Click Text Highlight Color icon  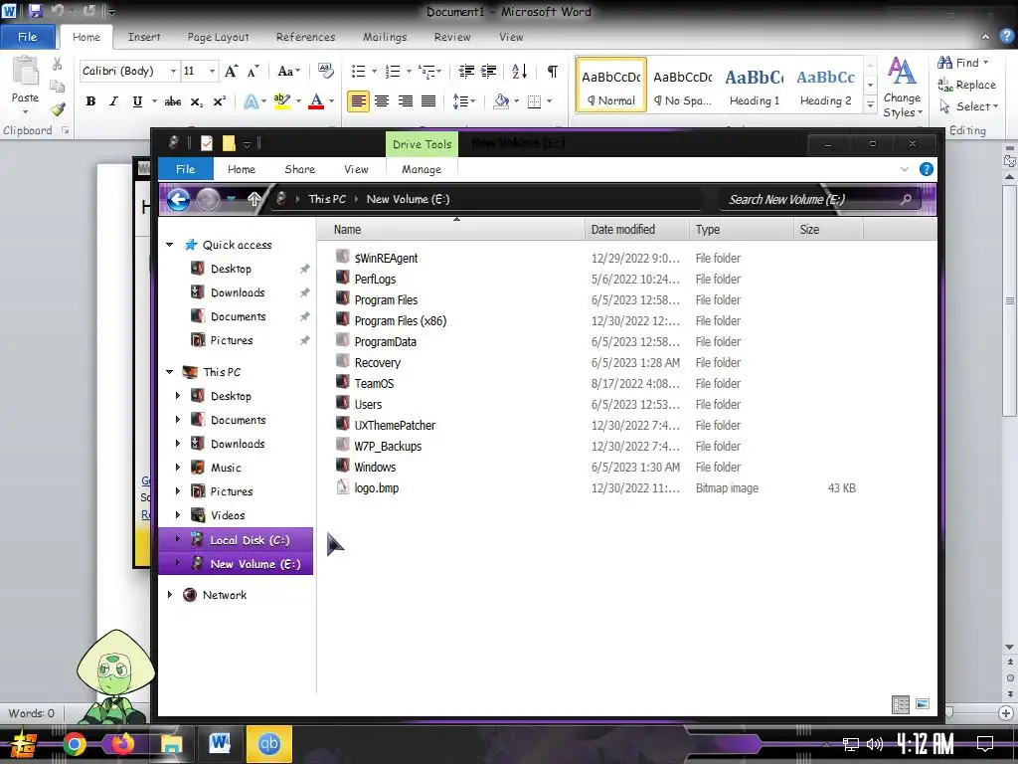[281, 101]
